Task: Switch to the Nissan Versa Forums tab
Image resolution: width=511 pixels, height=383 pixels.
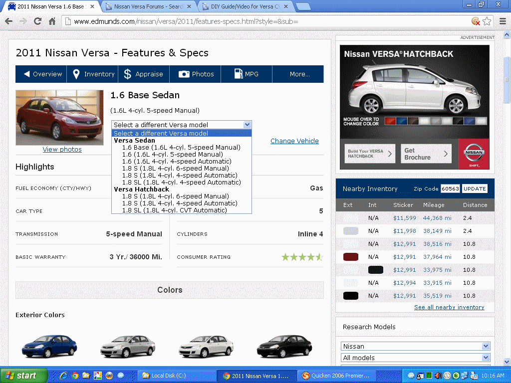Action: click(x=148, y=6)
